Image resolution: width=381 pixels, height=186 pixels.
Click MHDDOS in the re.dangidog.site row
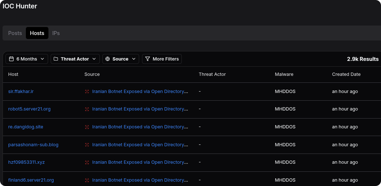[x=285, y=127]
